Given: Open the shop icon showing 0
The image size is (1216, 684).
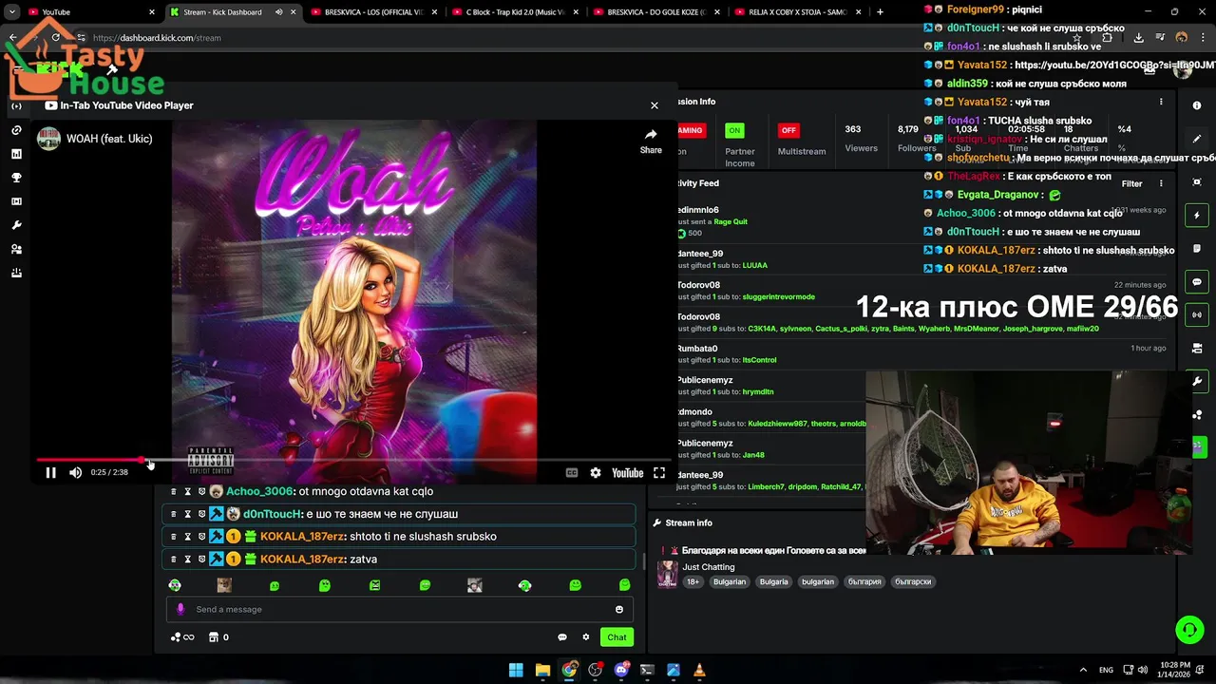Looking at the screenshot, I should (218, 637).
